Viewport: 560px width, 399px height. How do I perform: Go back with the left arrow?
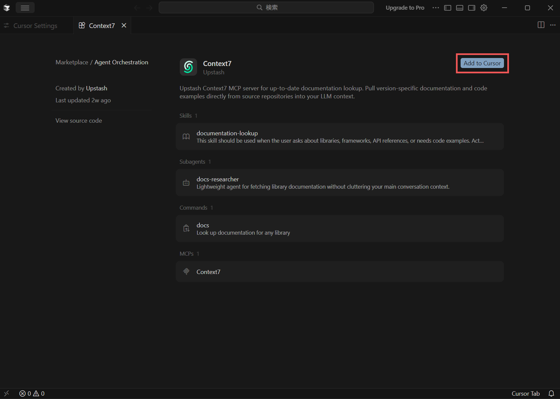137,8
